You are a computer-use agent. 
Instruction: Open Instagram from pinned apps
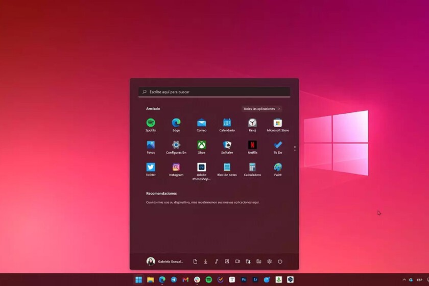pos(176,168)
